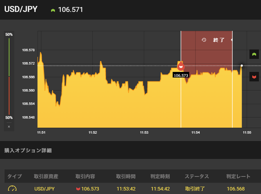
Task: Click the タイプ column header
Action: point(14,176)
